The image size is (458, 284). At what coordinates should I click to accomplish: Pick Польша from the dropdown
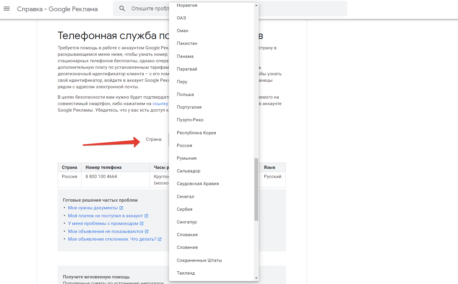pos(211,94)
